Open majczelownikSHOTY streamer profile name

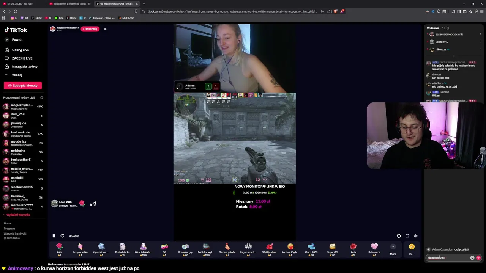coord(68,28)
